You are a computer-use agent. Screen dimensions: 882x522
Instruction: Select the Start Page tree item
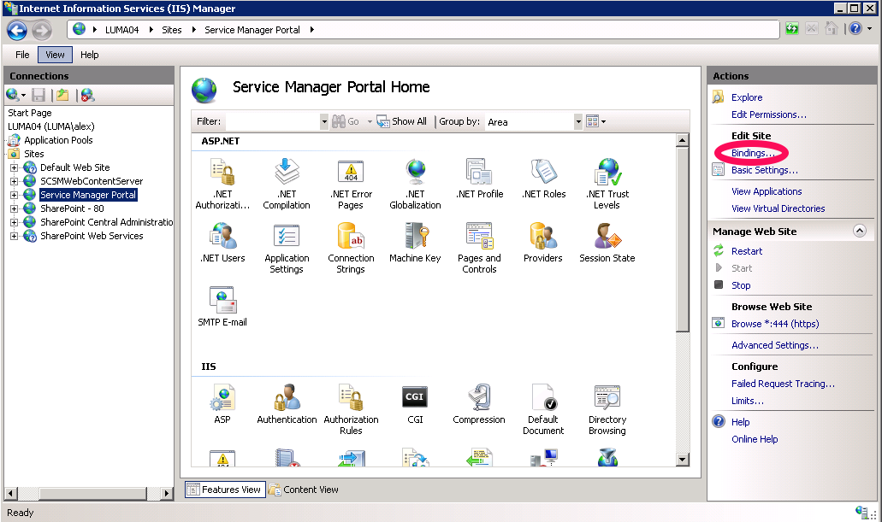[30, 113]
